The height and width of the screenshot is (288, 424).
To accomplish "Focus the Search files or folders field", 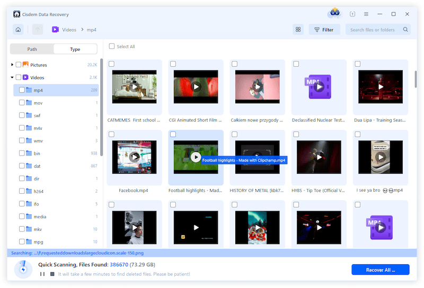I will pyautogui.click(x=378, y=30).
